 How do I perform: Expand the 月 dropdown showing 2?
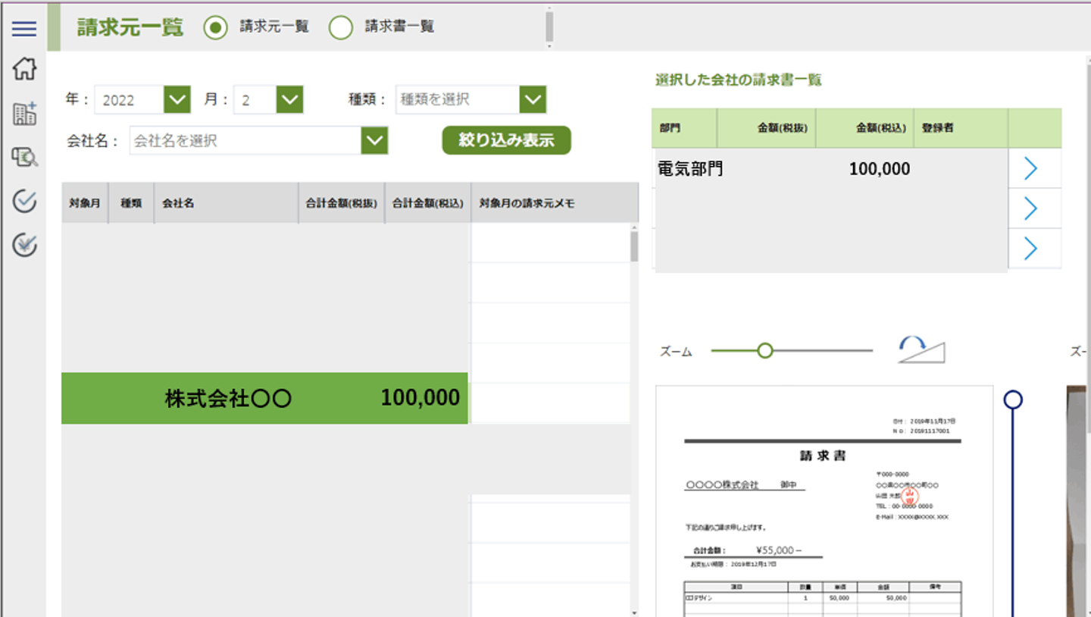click(x=289, y=99)
